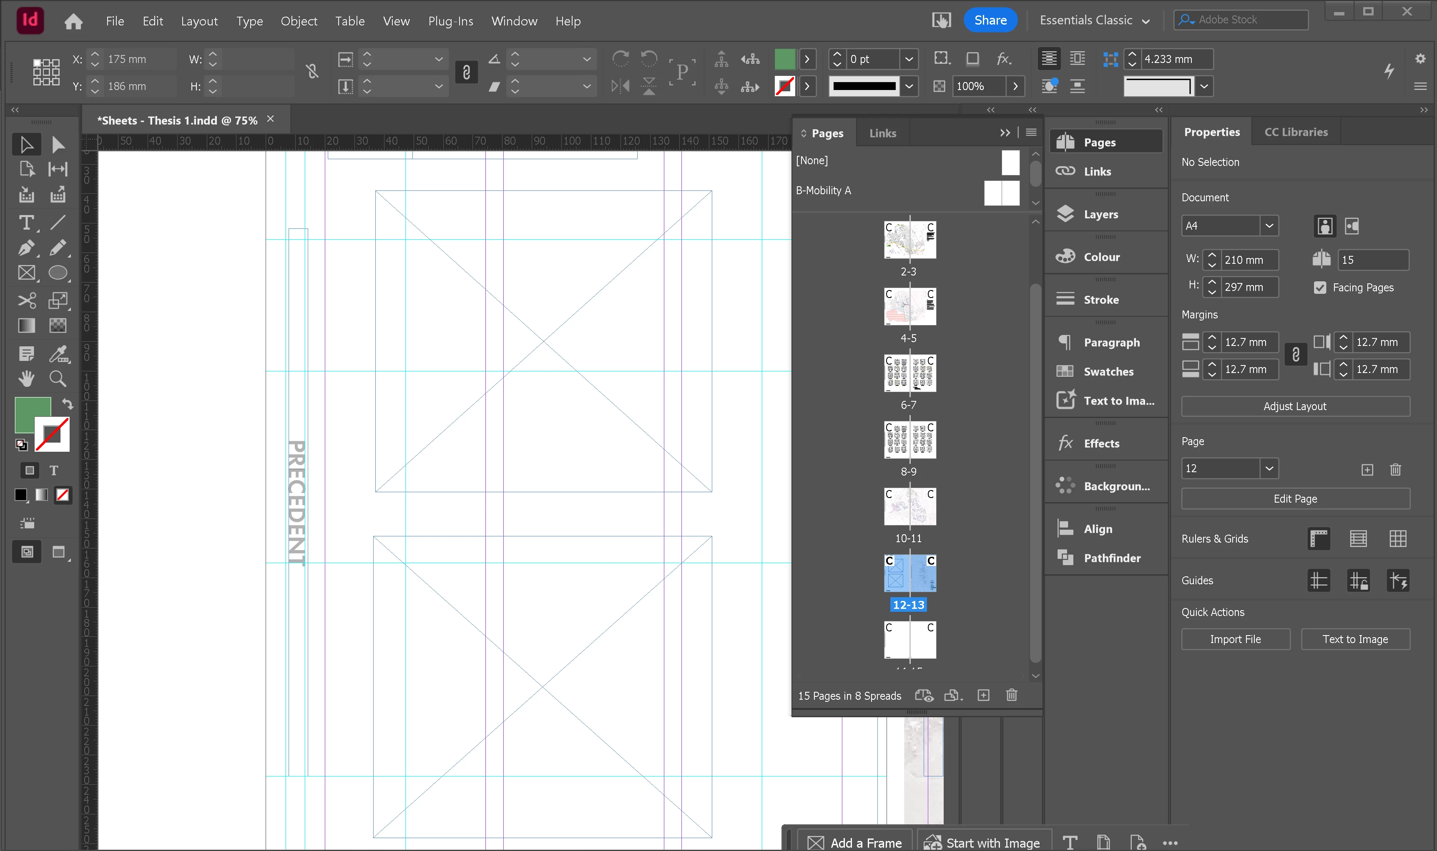Open the Layers panel
Screen dimensions: 1437x851
tap(1100, 215)
